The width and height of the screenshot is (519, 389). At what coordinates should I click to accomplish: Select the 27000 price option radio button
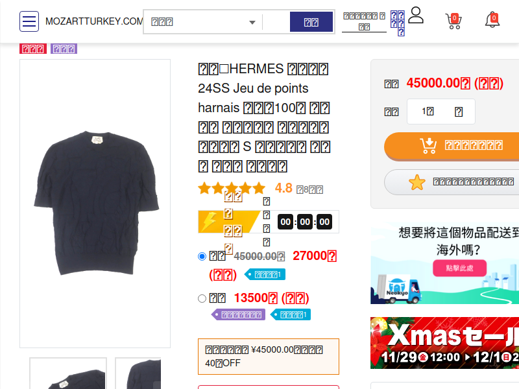202,256
